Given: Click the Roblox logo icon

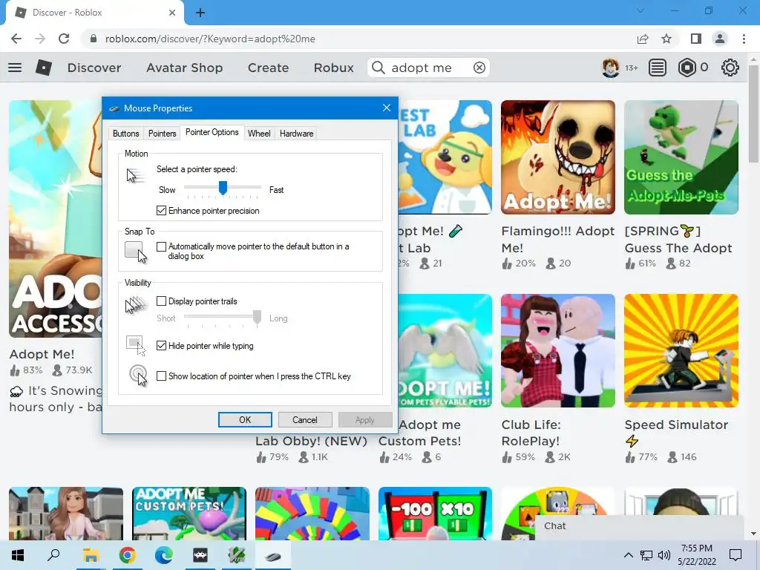Looking at the screenshot, I should pyautogui.click(x=44, y=68).
